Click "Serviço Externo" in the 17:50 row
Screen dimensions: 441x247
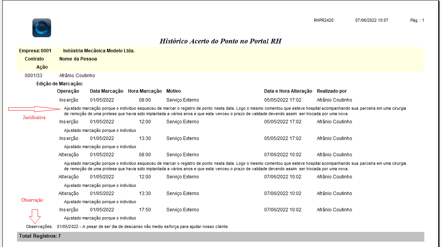(x=183, y=210)
